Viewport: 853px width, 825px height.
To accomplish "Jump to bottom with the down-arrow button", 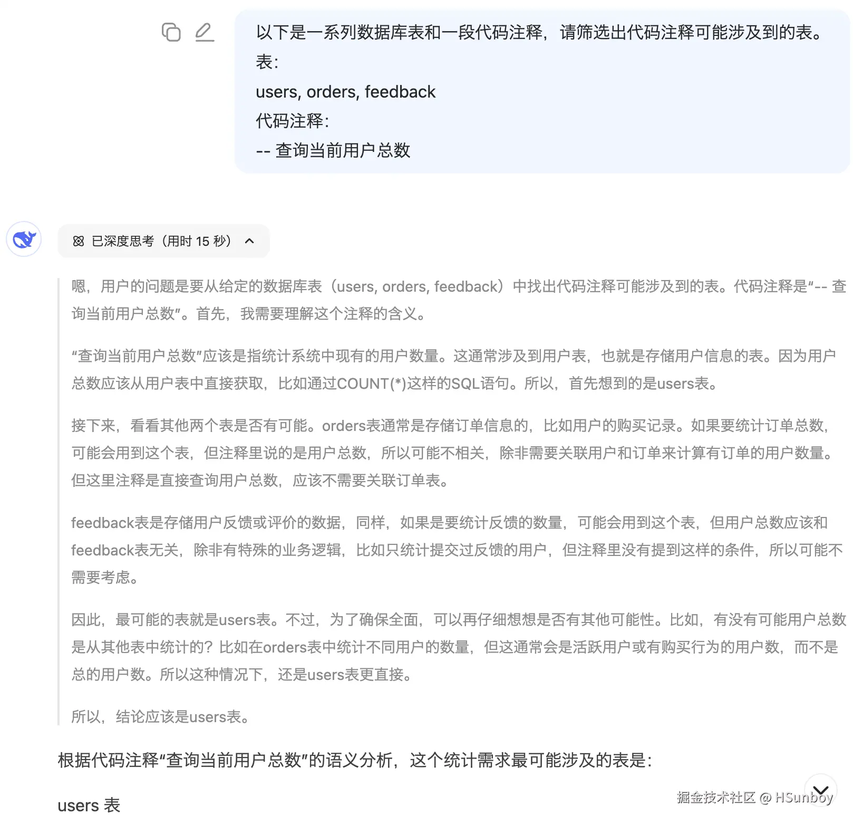I will [x=821, y=790].
